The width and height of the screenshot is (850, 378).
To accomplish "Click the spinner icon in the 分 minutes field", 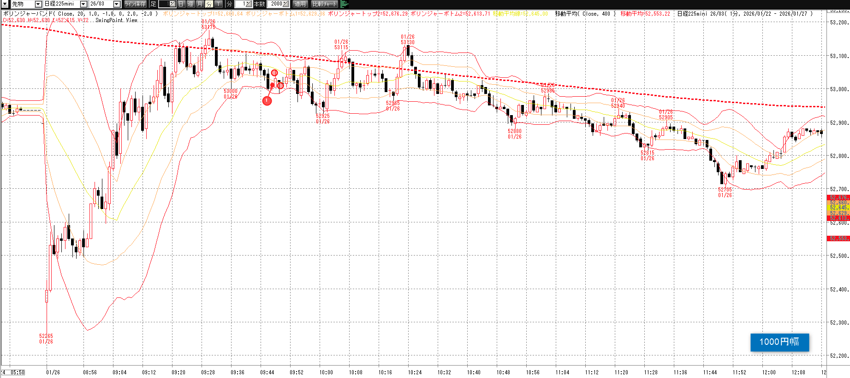I will pyautogui.click(x=248, y=4).
